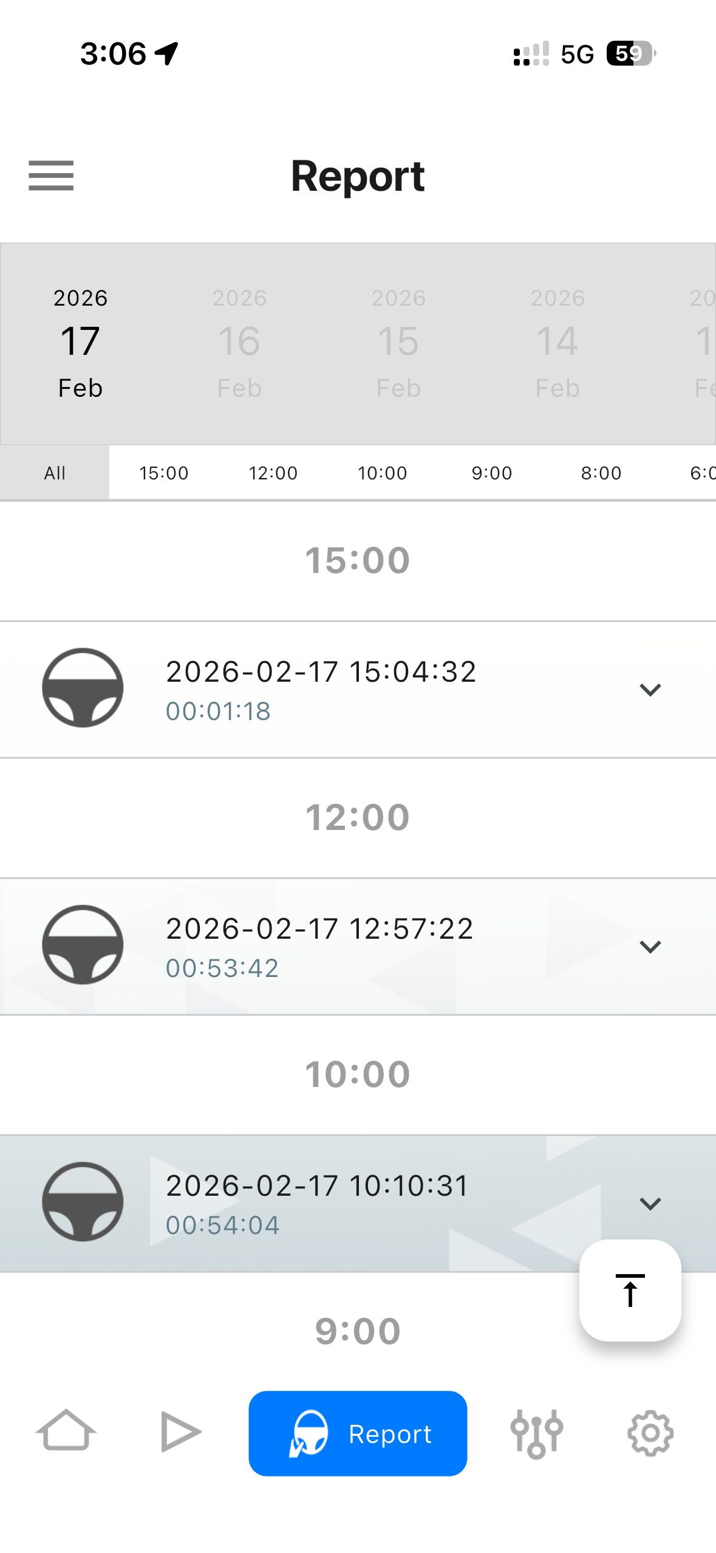Select the All time filter tab
This screenshot has height=1553, width=716.
[55, 473]
